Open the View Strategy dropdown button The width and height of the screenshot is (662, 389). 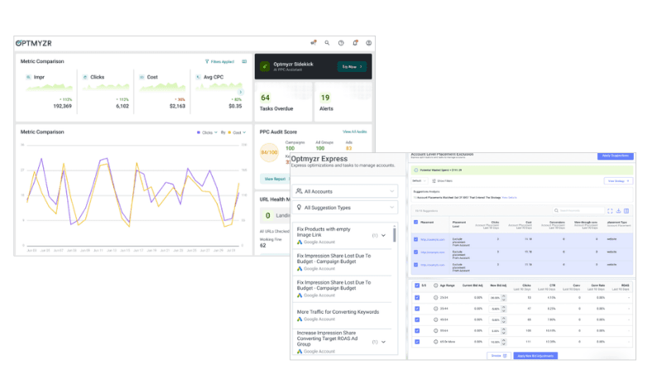[618, 180]
